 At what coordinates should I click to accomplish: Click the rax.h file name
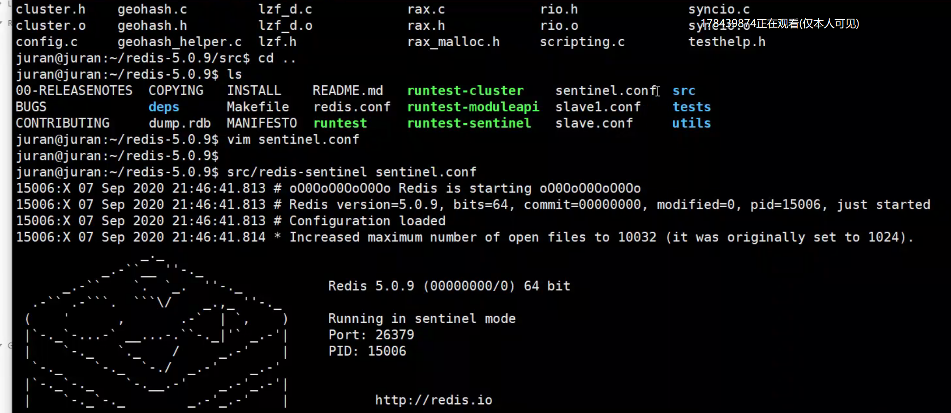pyautogui.click(x=426, y=26)
